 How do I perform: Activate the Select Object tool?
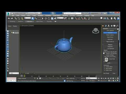point(33,18)
